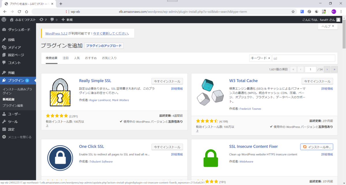Open Really Simple SSL plugin title
This screenshot has height=185, width=346.
(95, 81)
